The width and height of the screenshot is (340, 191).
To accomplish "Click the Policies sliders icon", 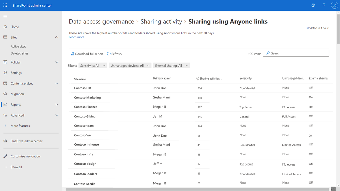I will click(x=5, y=62).
